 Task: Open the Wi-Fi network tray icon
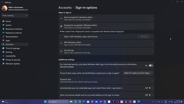click(169, 102)
